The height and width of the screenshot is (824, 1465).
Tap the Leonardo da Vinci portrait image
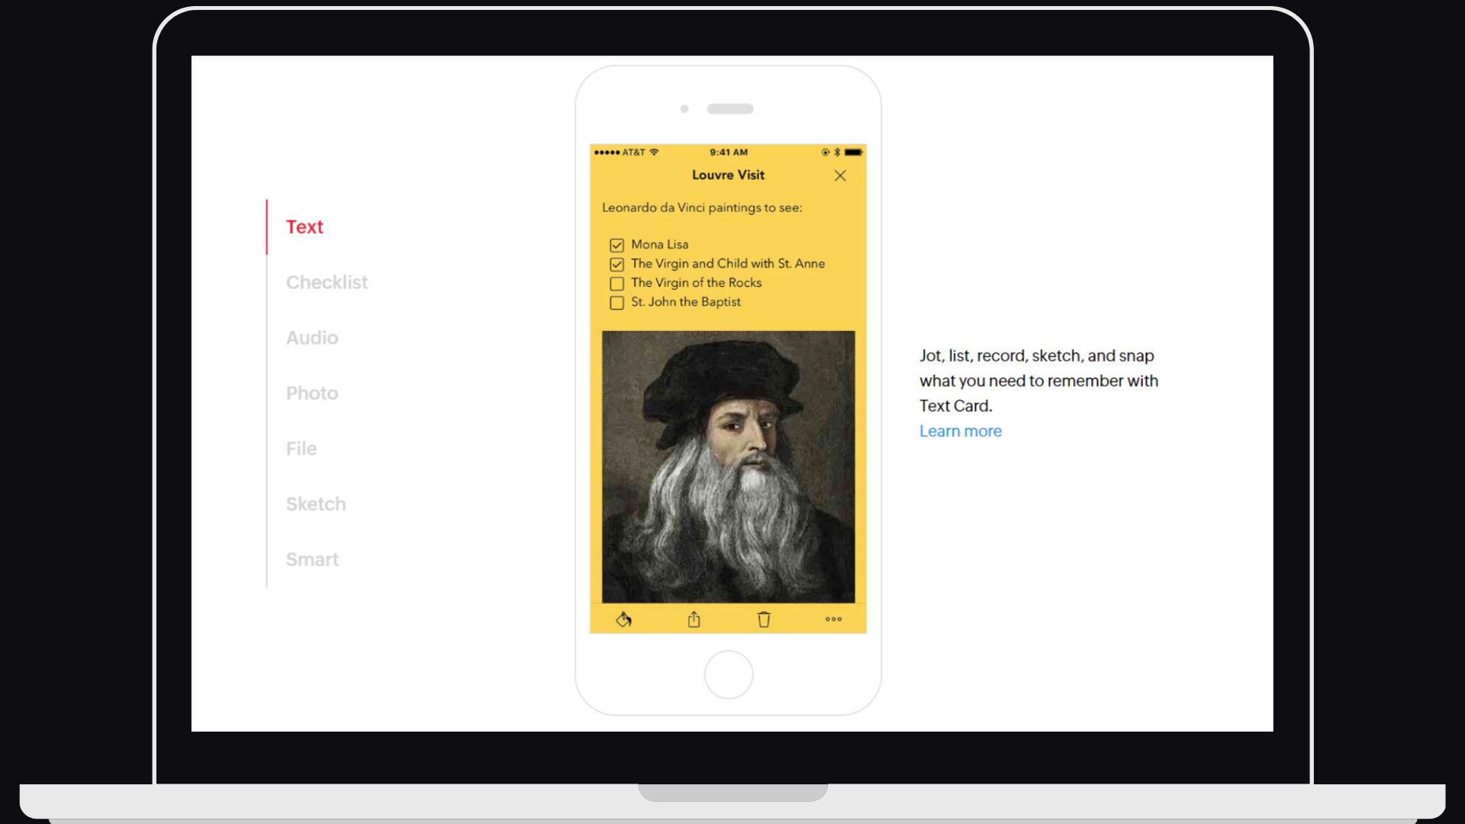[x=728, y=466]
